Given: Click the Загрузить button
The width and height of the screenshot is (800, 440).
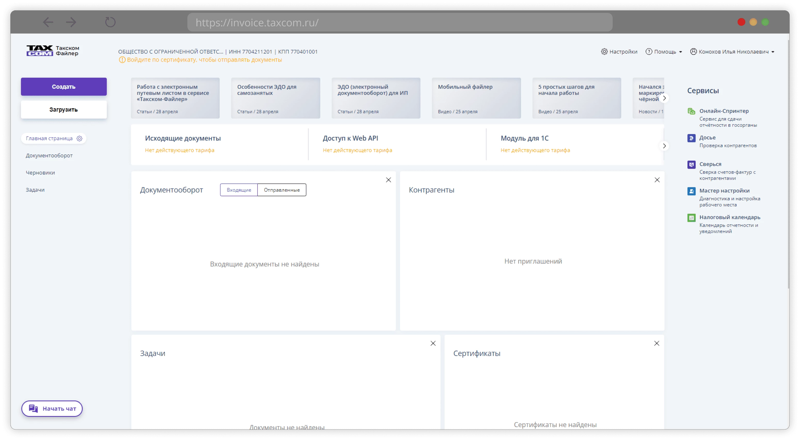Looking at the screenshot, I should click(x=64, y=110).
